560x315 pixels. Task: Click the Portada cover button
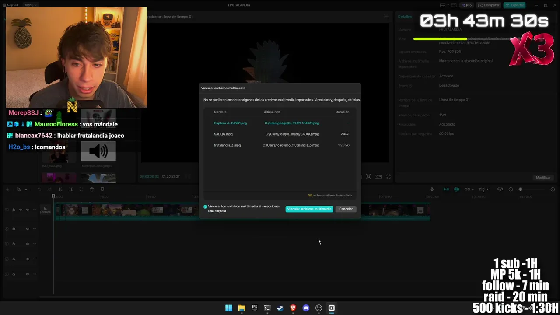[x=45, y=210]
